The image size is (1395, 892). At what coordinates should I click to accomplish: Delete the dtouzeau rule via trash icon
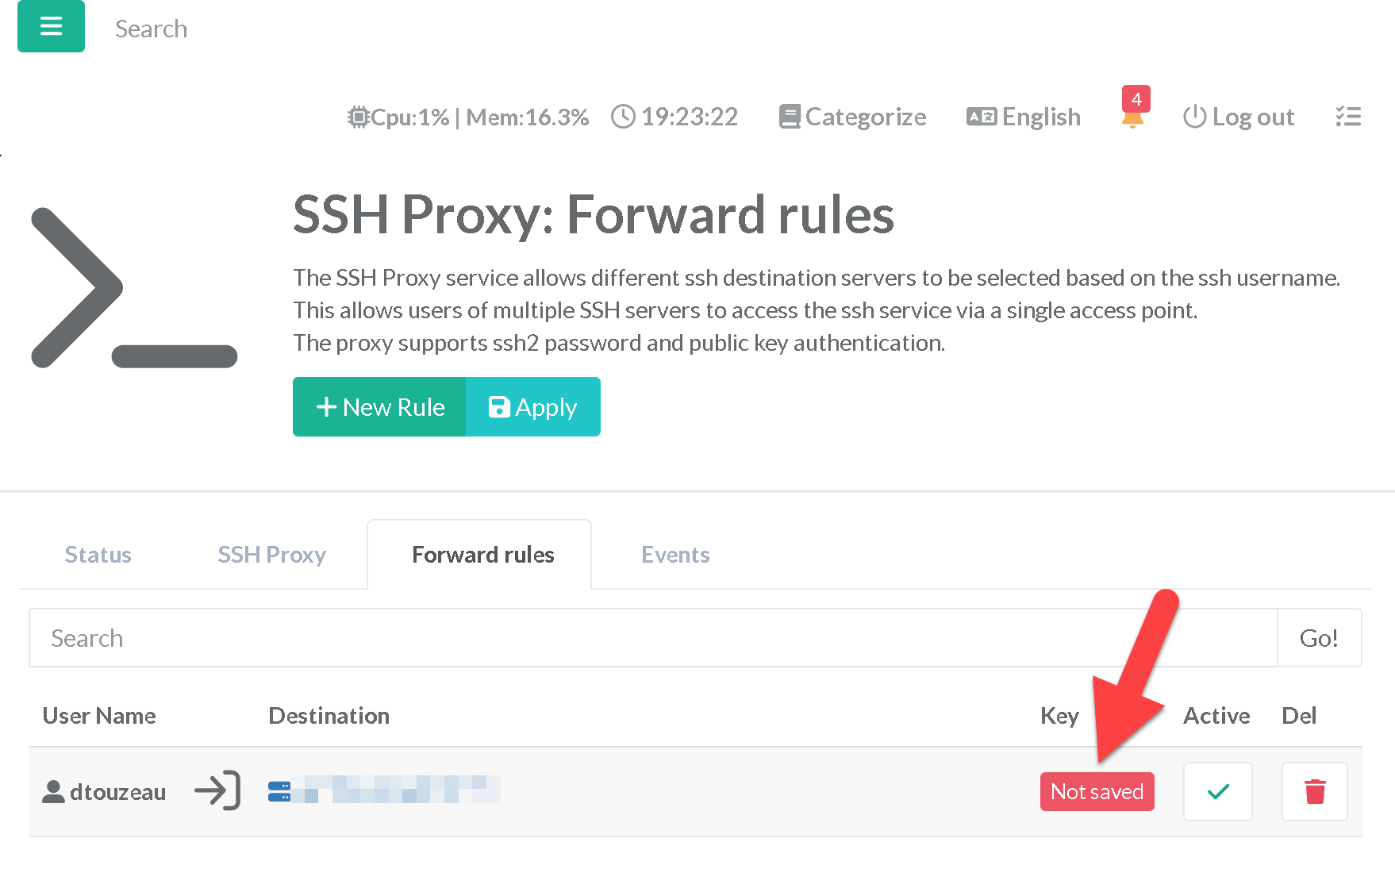[x=1314, y=791]
